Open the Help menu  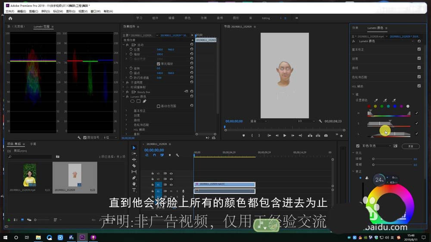point(108,11)
